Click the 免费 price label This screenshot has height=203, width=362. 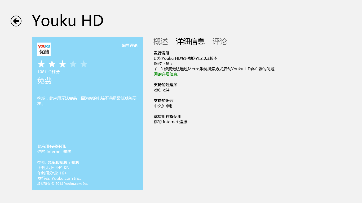click(45, 81)
